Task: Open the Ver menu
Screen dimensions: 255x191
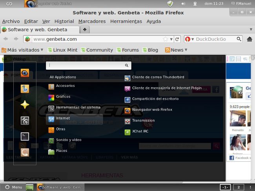Action: (46, 22)
